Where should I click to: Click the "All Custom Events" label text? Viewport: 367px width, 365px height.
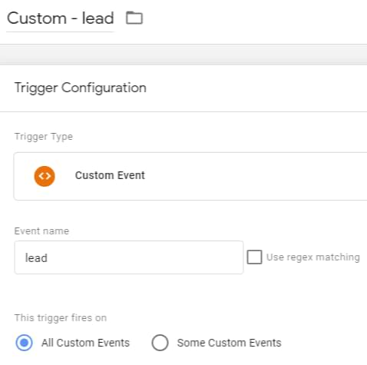(85, 343)
